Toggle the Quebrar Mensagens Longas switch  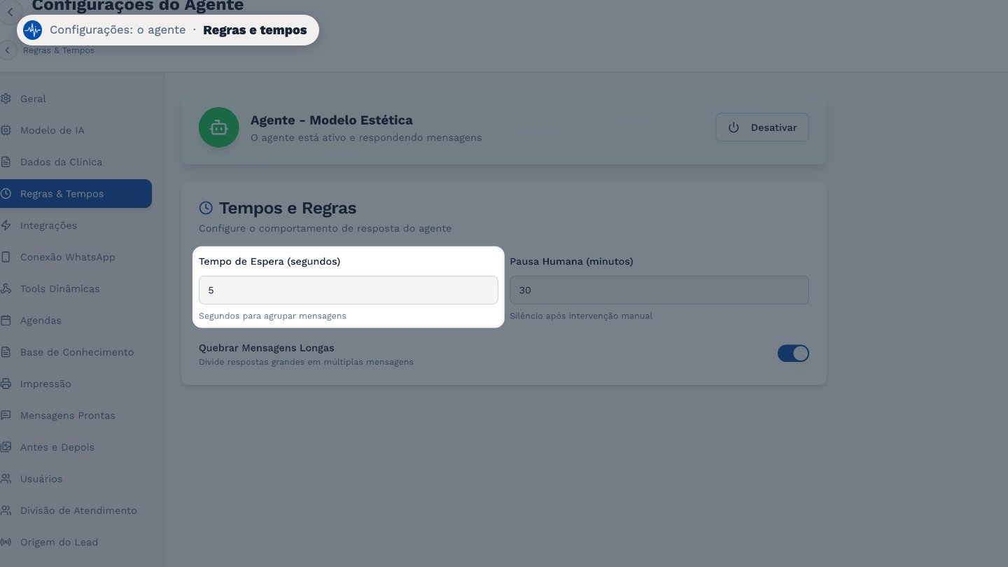(793, 353)
